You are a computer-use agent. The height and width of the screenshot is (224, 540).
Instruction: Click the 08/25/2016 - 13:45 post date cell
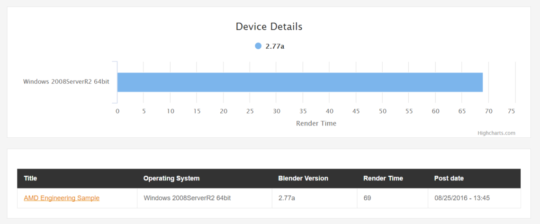pos(474,198)
